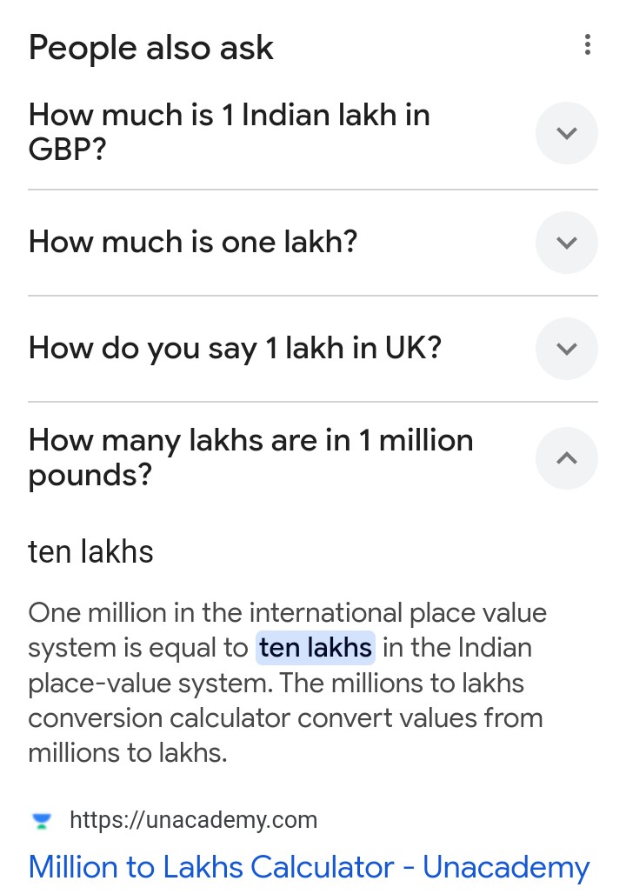The image size is (626, 894).
Task: Open the https://unacademy.com URL
Action: 193,819
